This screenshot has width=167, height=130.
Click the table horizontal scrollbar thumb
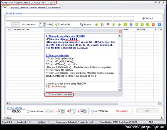(x=64, y=103)
